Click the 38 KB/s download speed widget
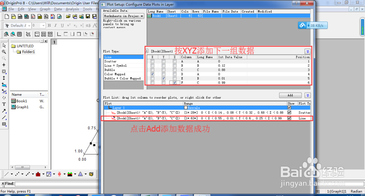 click(x=313, y=25)
